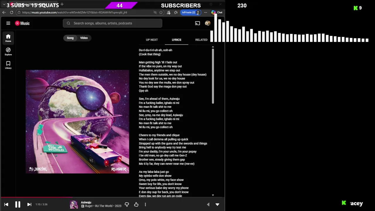The width and height of the screenshot is (375, 211).
Task: Open the browser music/media control icon
Action: point(168,12)
